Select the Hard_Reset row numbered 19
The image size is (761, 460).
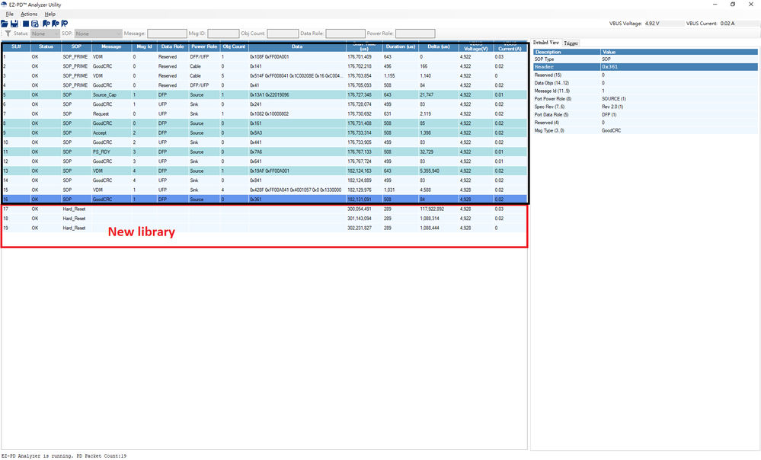[264, 228]
